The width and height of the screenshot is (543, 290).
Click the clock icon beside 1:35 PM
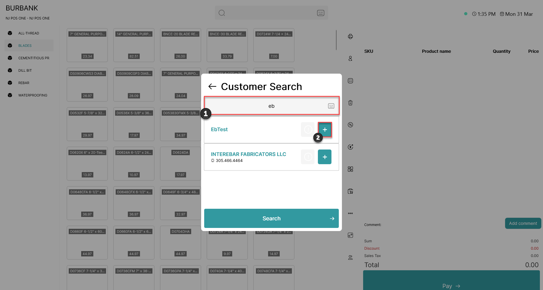[x=474, y=14]
